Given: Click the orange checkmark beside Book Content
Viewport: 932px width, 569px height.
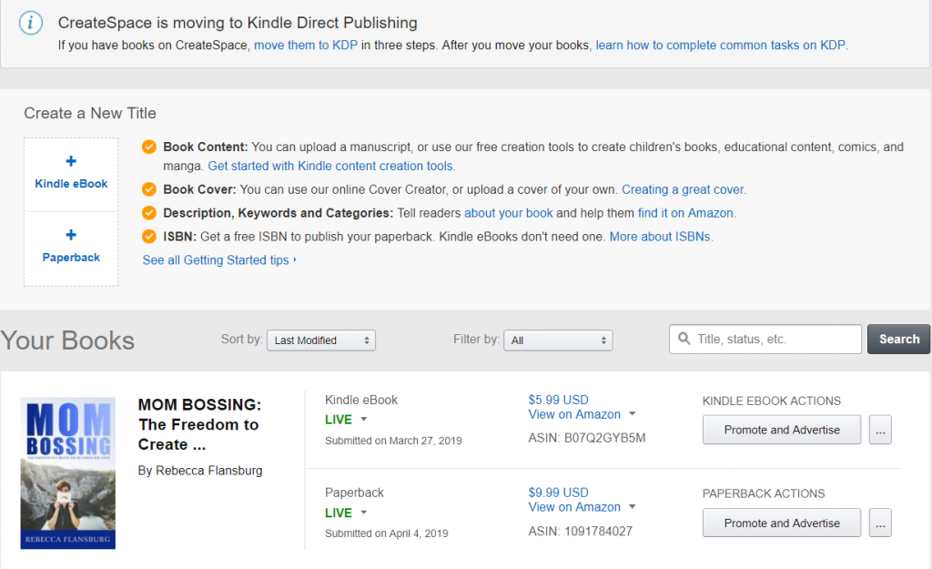Looking at the screenshot, I should (x=148, y=147).
